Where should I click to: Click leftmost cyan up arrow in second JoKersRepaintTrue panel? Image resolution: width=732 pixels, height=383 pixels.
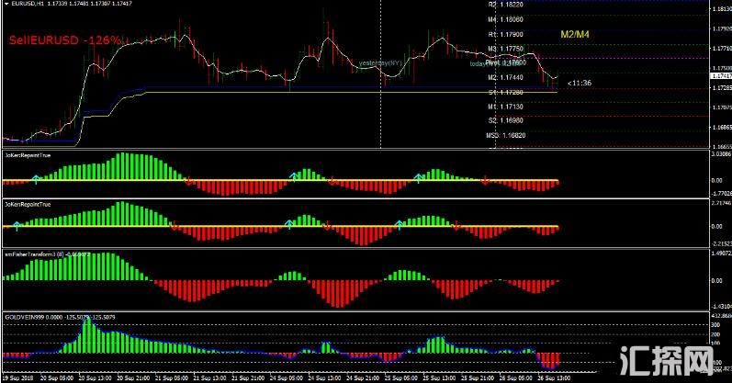[16, 223]
